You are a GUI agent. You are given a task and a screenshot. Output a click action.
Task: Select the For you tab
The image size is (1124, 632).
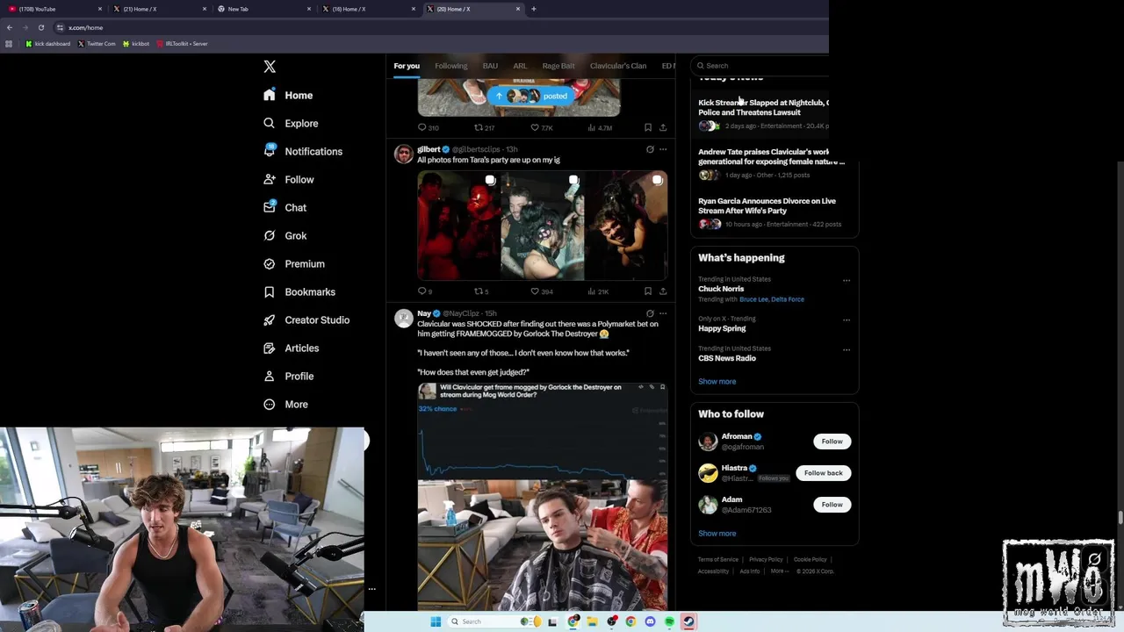[407, 66]
